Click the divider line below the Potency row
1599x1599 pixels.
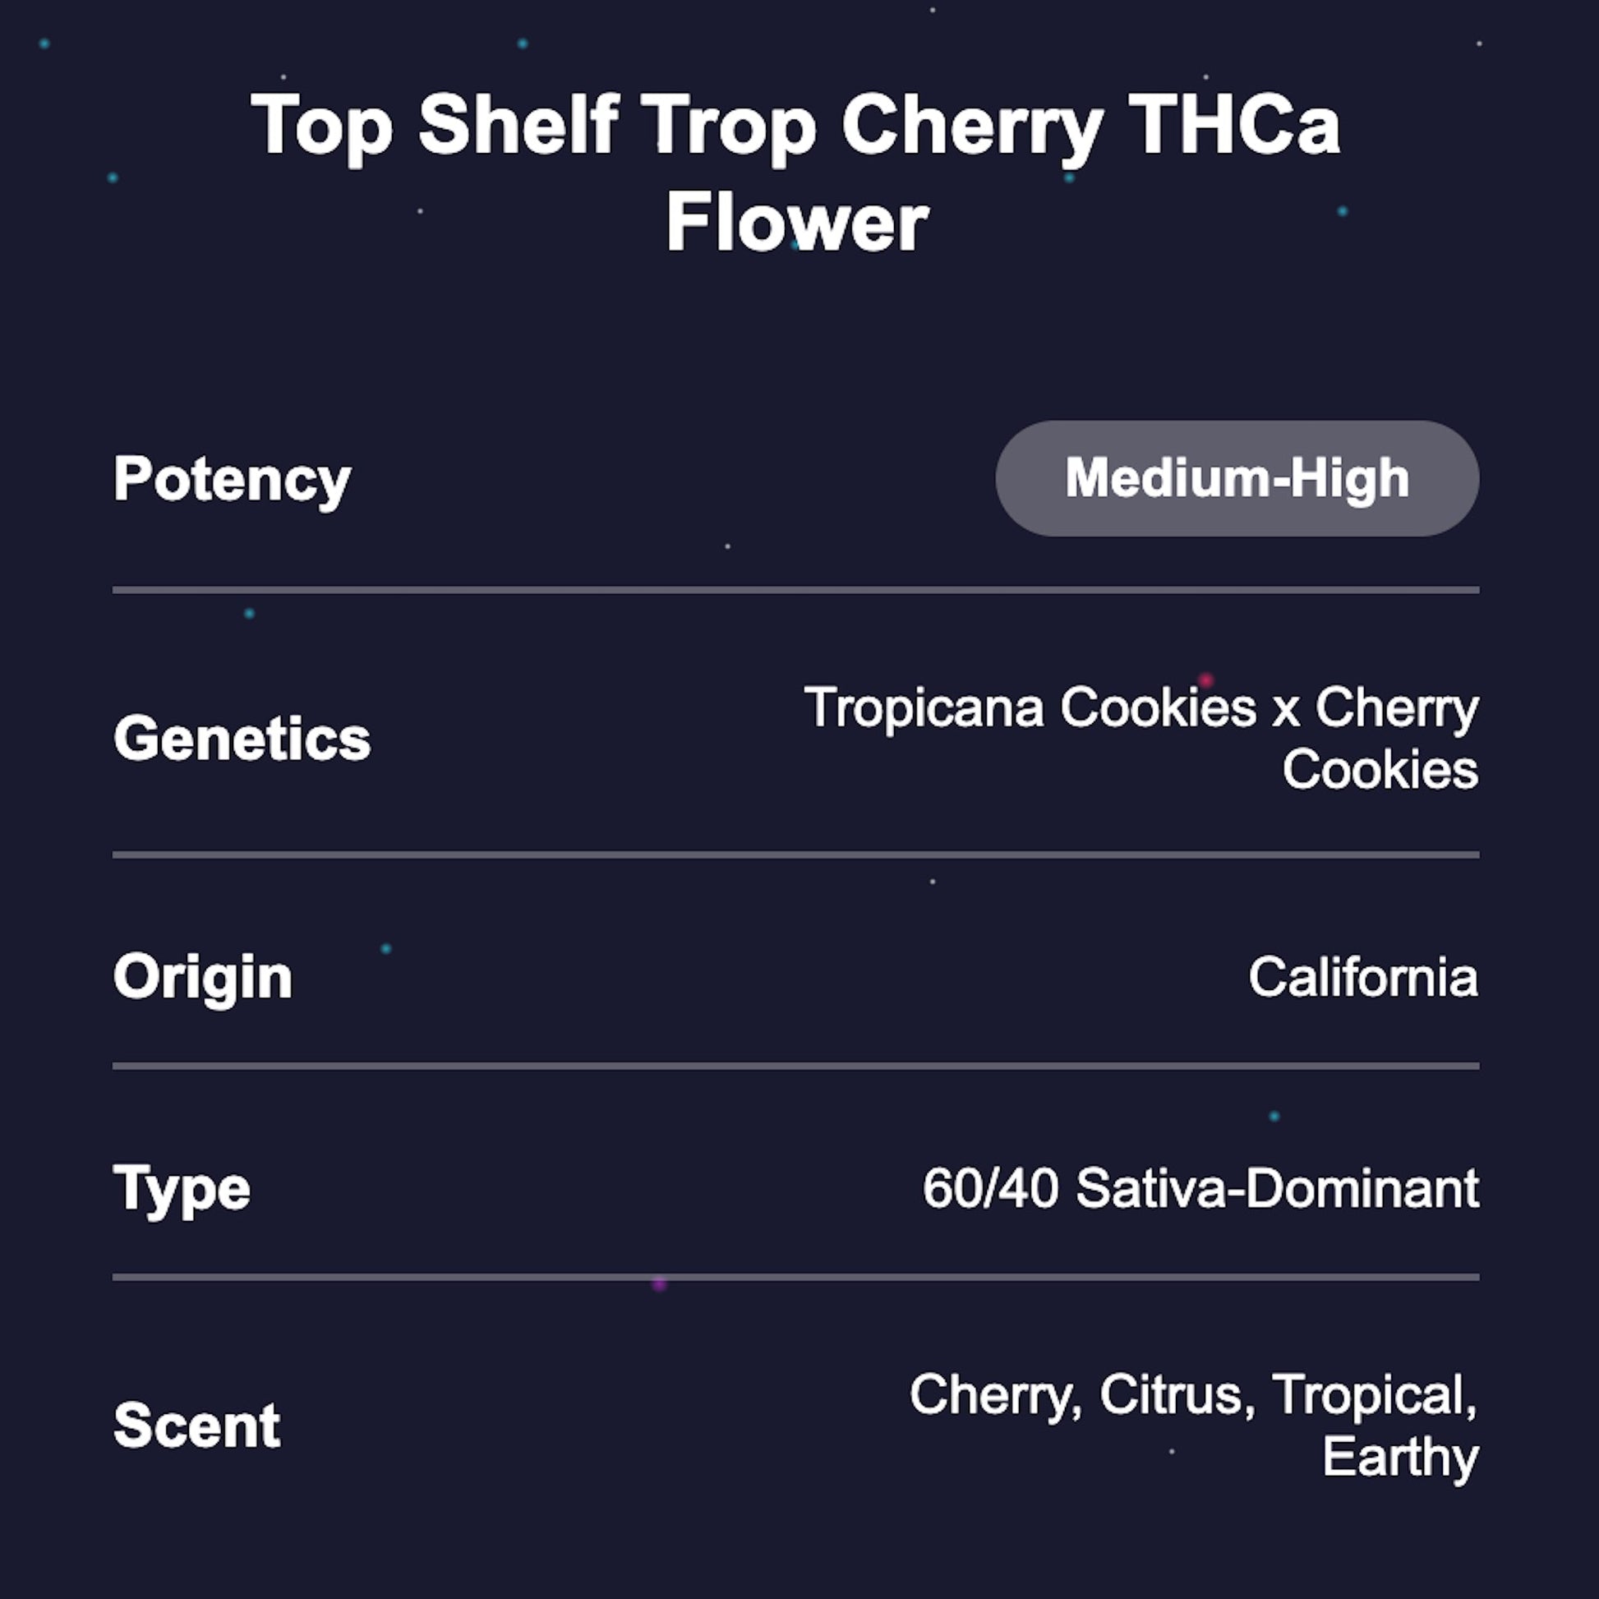(796, 590)
